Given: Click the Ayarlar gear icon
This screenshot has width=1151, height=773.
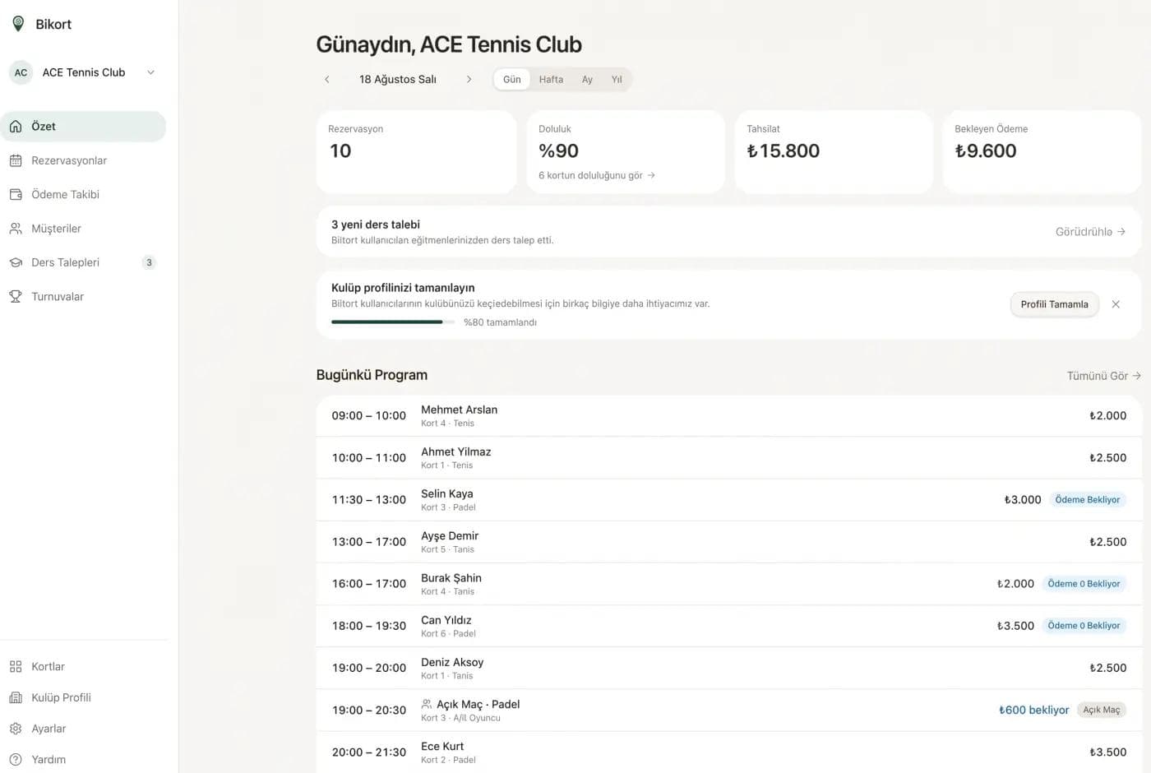Looking at the screenshot, I should 16,729.
